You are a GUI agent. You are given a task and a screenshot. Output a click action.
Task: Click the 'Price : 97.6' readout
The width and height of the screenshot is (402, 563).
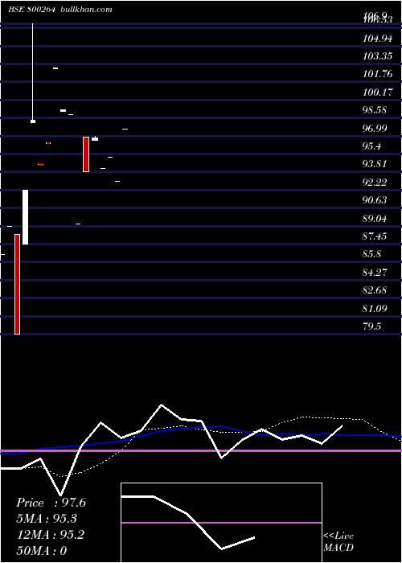51,503
